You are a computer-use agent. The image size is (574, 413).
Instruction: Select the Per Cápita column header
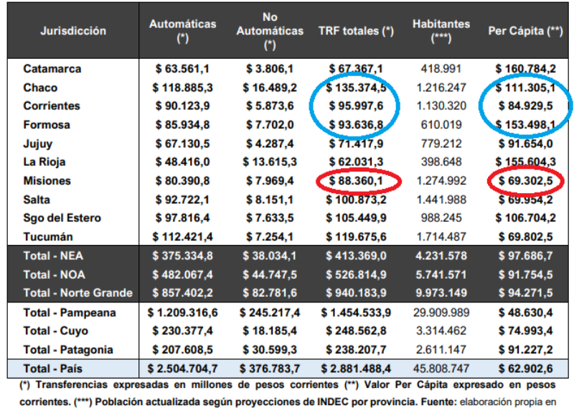(x=525, y=31)
